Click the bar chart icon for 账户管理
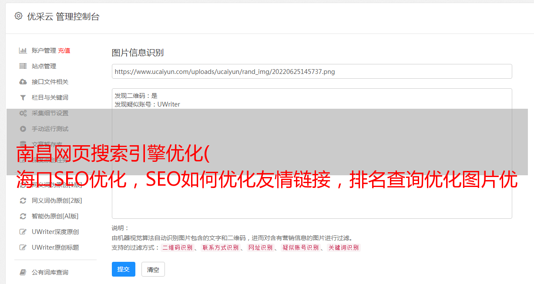Image resolution: width=534 pixels, height=284 pixels. point(23,50)
